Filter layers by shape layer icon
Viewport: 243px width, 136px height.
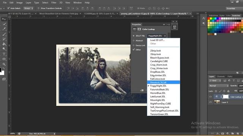[238, 80]
